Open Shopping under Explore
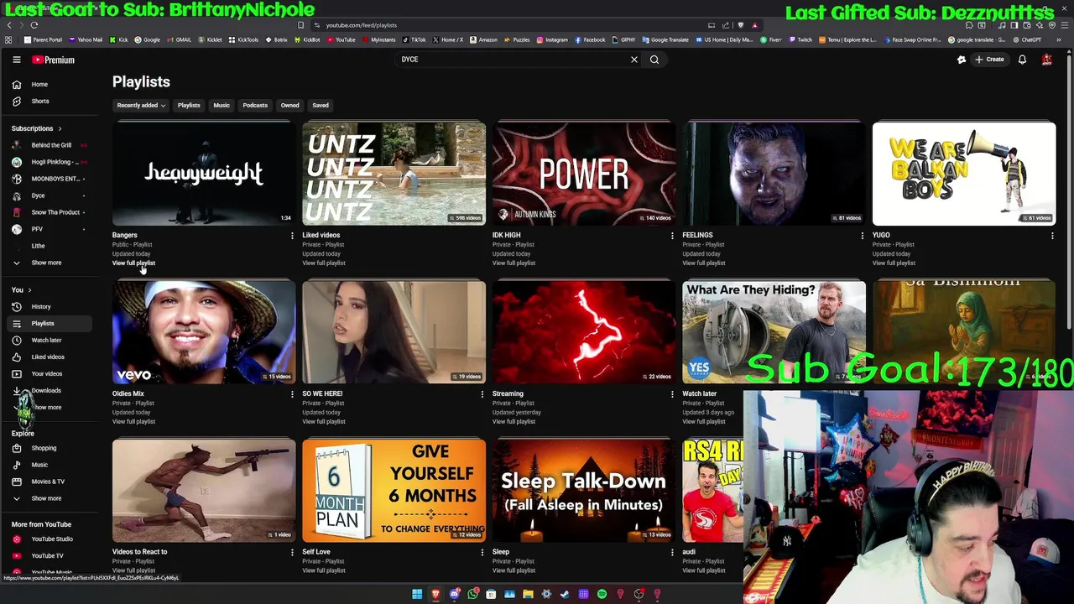1074x604 pixels. pos(44,448)
